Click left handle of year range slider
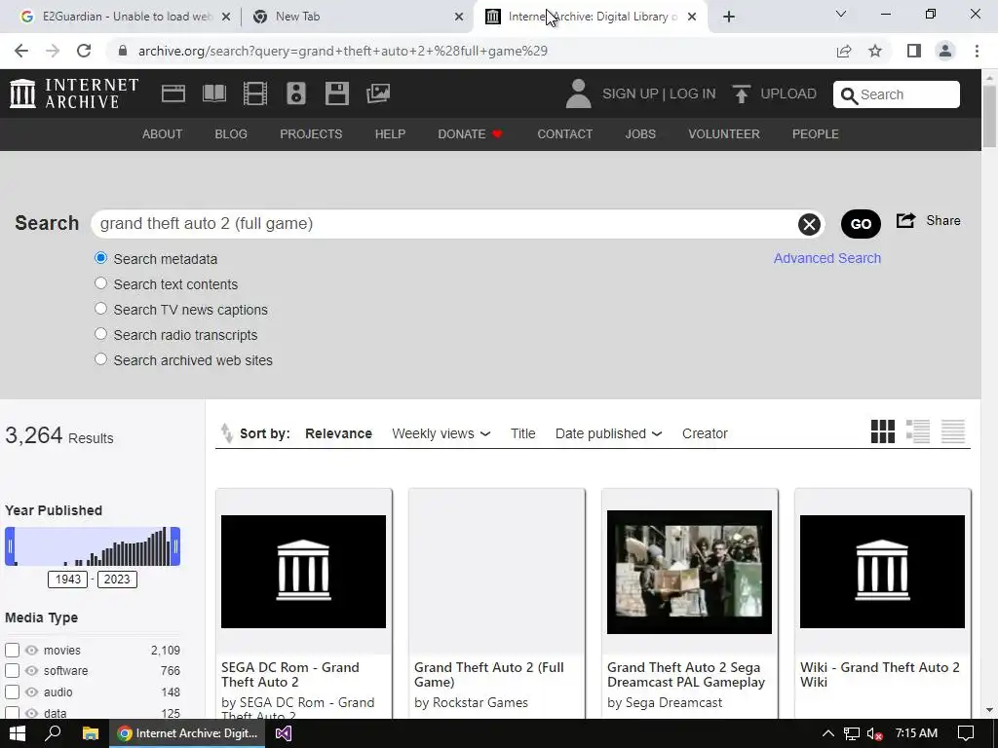 [x=10, y=546]
